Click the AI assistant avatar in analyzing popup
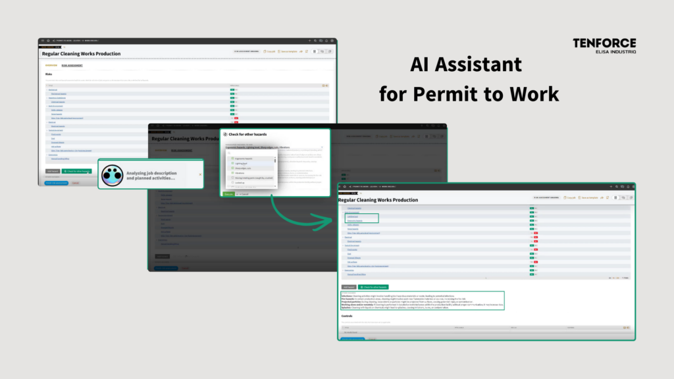 112,175
